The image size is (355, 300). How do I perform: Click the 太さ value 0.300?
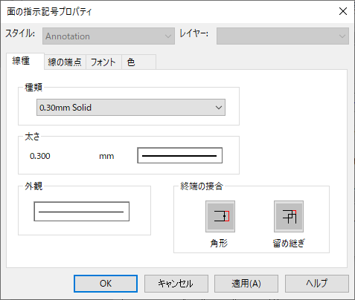pyautogui.click(x=40, y=156)
